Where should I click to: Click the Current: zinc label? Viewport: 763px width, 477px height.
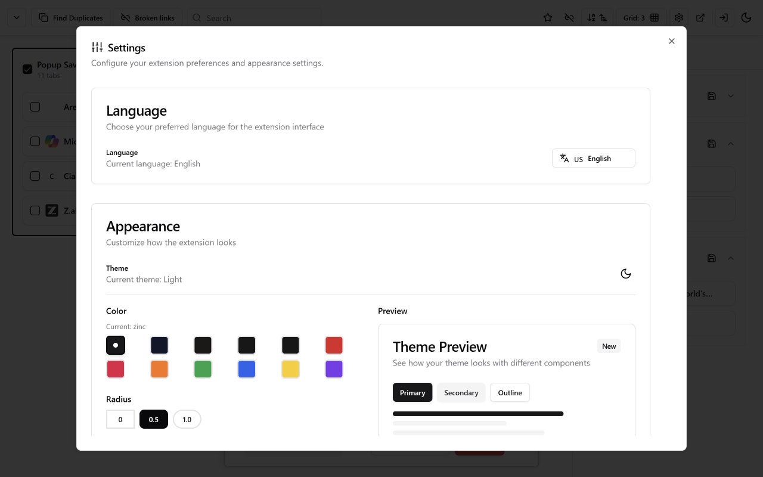pyautogui.click(x=126, y=327)
